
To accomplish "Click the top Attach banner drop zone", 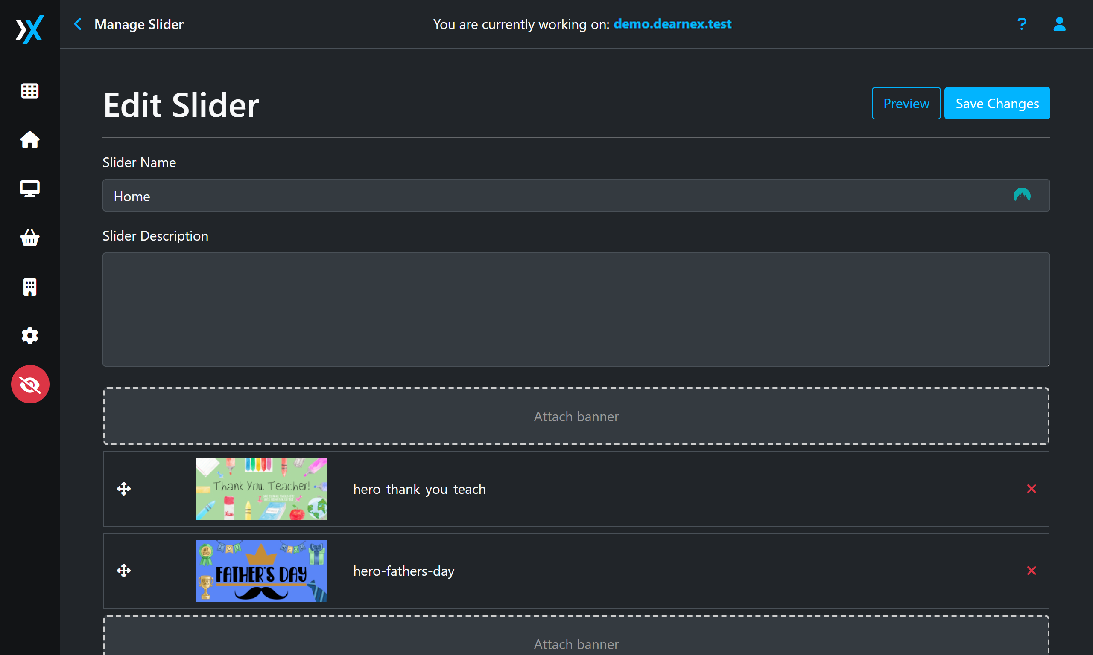I will click(x=576, y=416).
